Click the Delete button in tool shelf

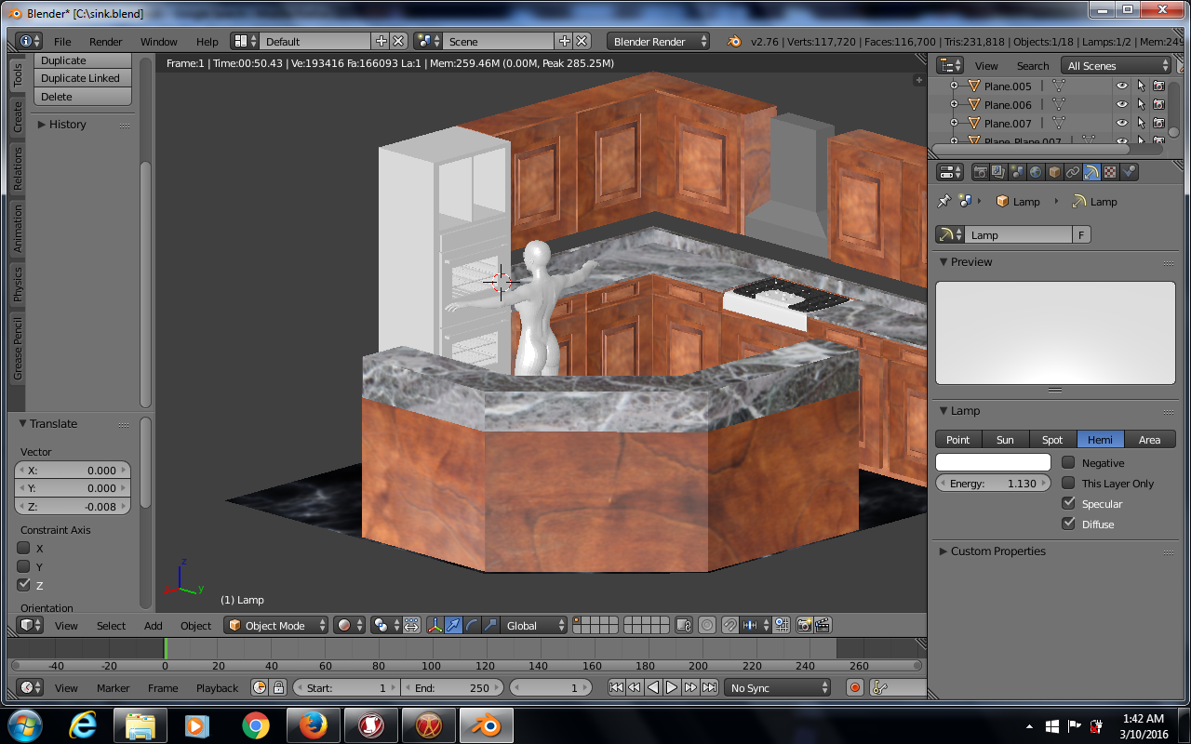83,97
